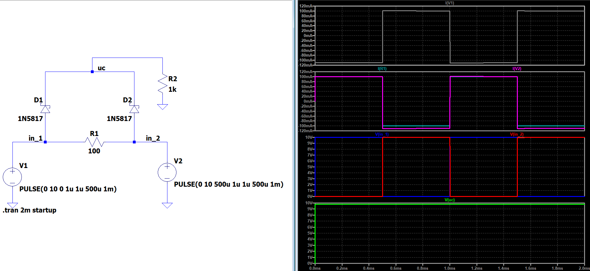Select the V1 voltage source symbol
This screenshot has width=590, height=271.
[x=12, y=177]
